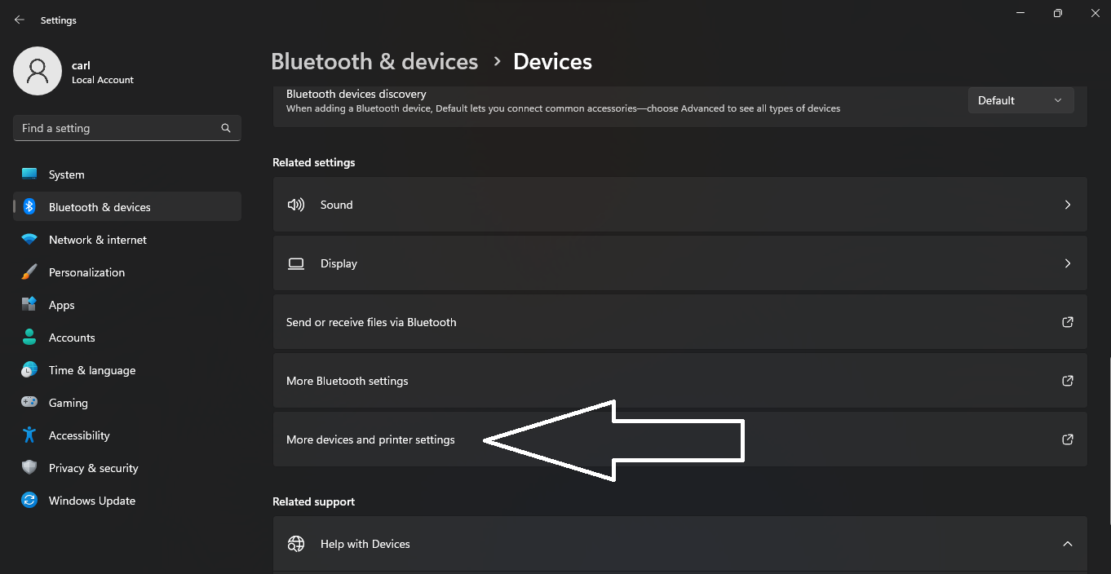Click the Display monitor icon
The image size is (1111, 574).
296,263
